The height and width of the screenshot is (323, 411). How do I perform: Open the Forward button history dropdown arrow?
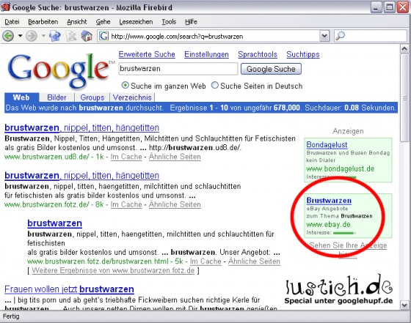(43, 36)
